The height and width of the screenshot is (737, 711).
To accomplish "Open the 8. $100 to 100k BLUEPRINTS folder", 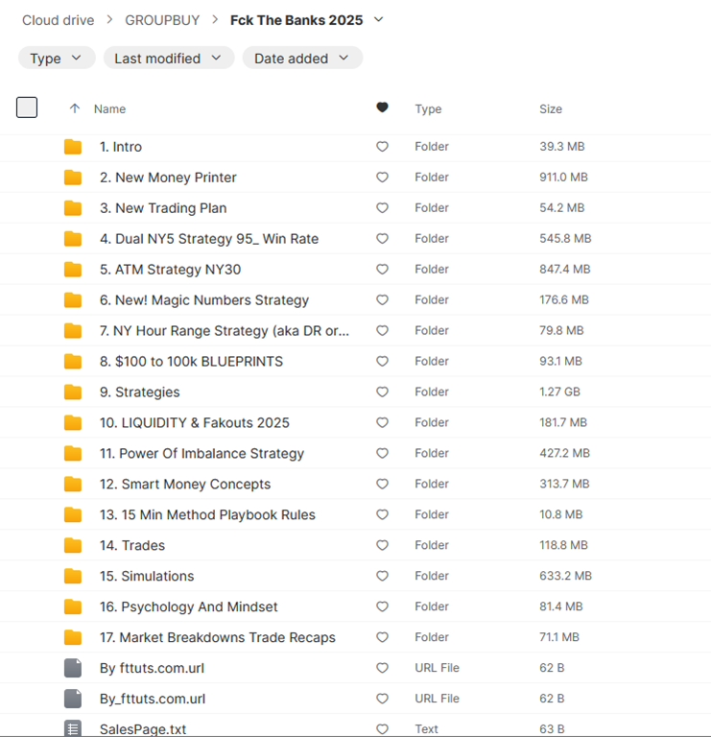I will click(x=191, y=362).
